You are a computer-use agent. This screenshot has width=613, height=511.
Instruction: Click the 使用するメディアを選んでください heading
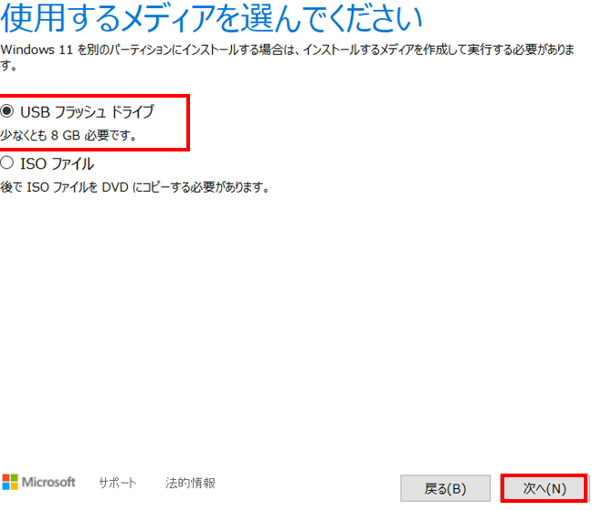coord(212,18)
